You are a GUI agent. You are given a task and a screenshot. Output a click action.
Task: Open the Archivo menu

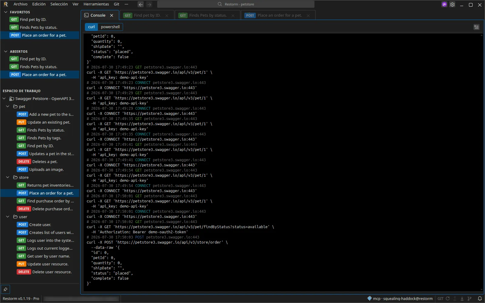(20, 4)
